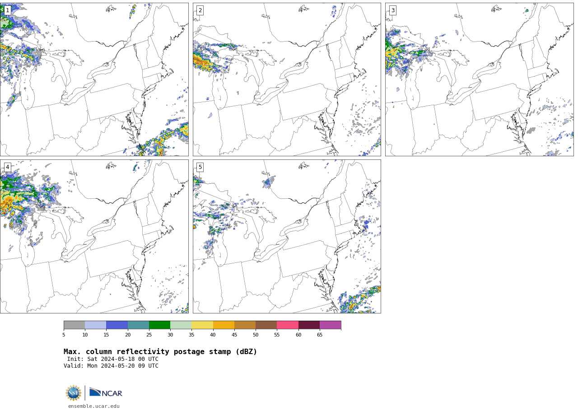Image resolution: width=578 pixels, height=411 pixels.
Task: Click the colorbar tick label 10
Action: click(x=85, y=335)
